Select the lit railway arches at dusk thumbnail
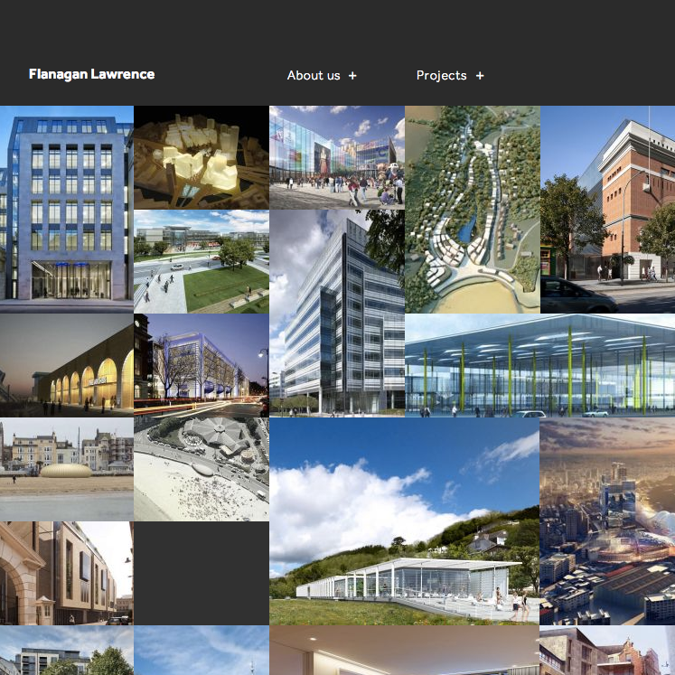This screenshot has height=675, width=675. pyautogui.click(x=67, y=365)
